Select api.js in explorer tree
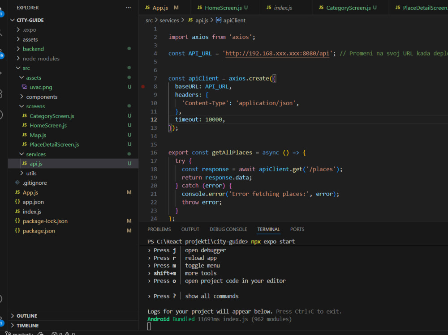Screen dimensions: 448x335 [x=73, y=164]
